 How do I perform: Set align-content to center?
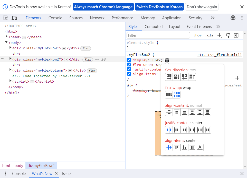coord(169,112)
